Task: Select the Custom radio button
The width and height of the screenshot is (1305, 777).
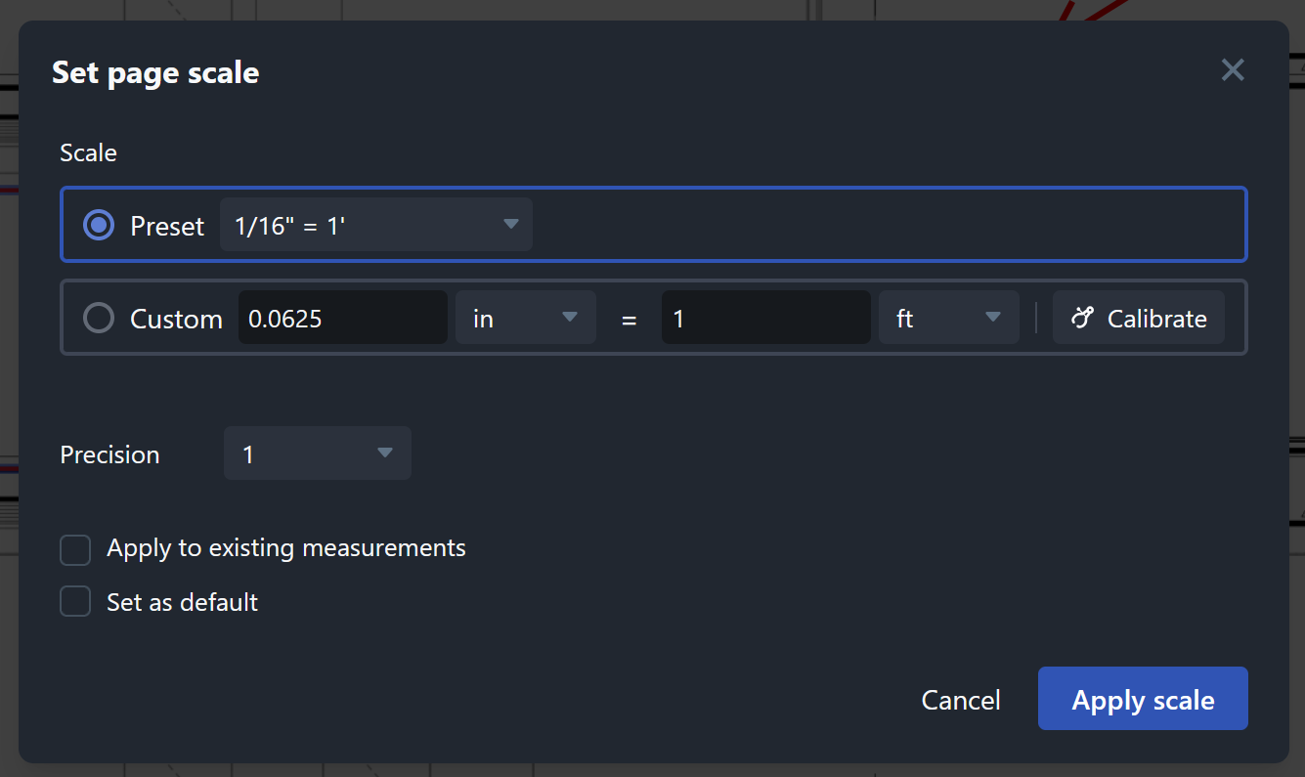Action: point(99,319)
